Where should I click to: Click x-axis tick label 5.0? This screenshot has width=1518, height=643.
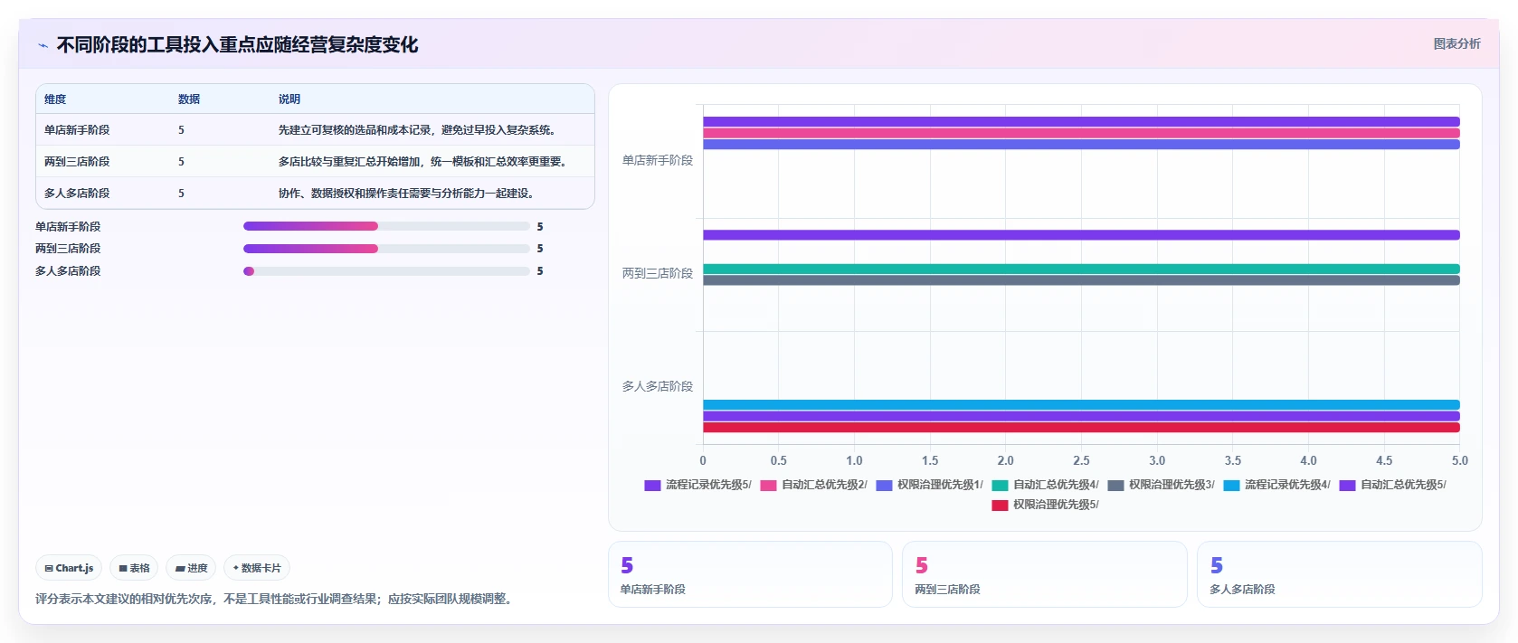point(1459,460)
